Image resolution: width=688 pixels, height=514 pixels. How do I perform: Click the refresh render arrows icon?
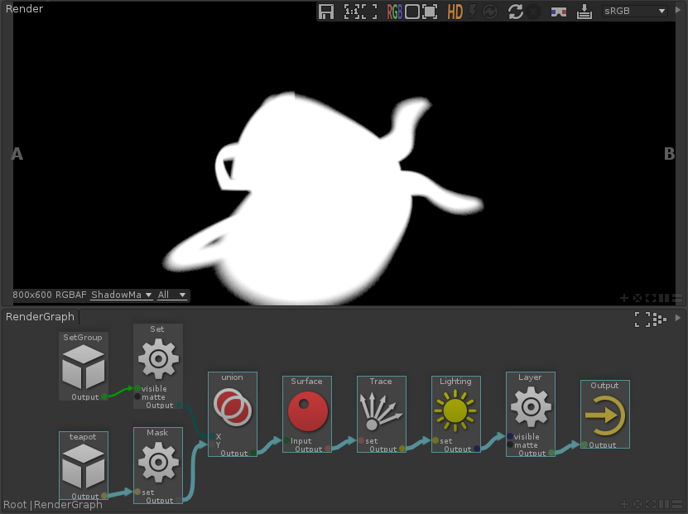coord(515,12)
